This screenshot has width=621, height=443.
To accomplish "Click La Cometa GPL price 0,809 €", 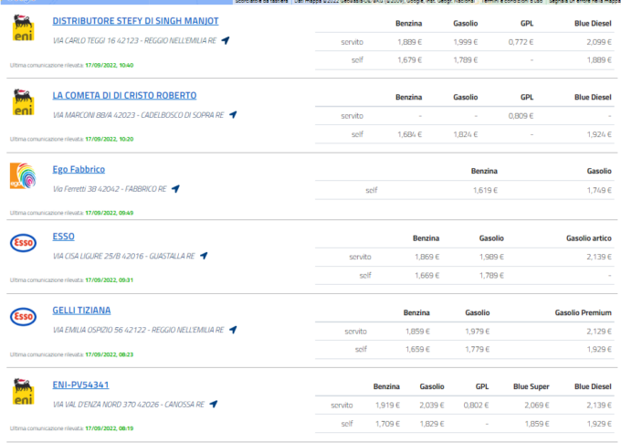I will 521,116.
